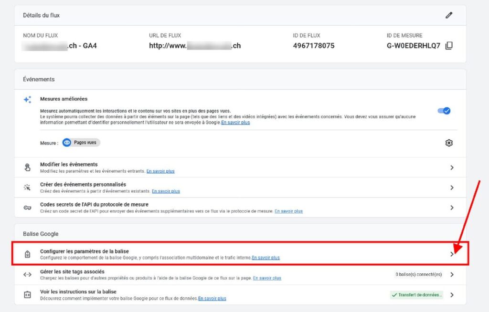This screenshot has height=312, width=489.
Task: Expand Créer des événements personnalisés chevron
Action: (x=452, y=187)
